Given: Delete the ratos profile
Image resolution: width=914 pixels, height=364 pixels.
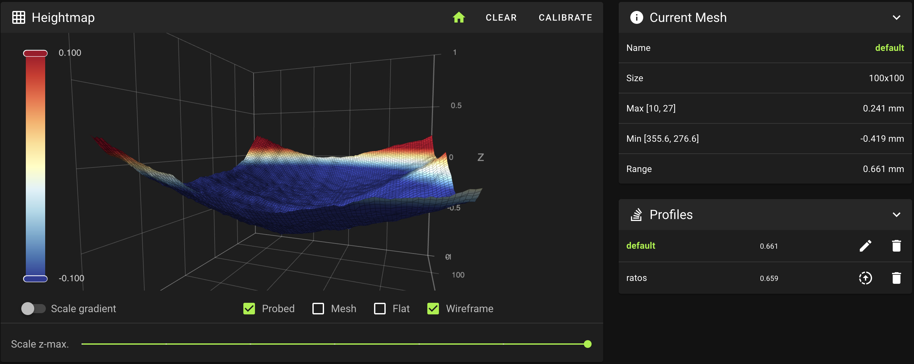Looking at the screenshot, I should point(896,278).
